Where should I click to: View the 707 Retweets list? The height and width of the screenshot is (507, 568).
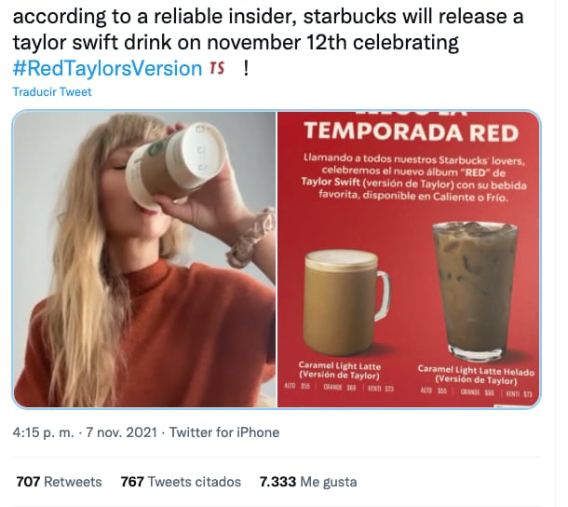click(59, 482)
